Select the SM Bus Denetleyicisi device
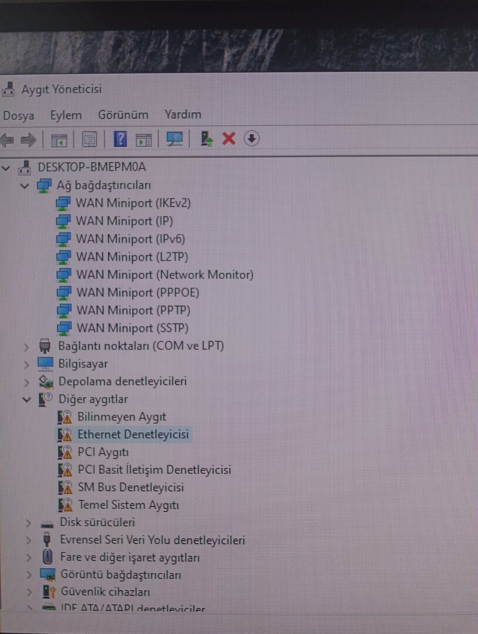 pos(130,488)
